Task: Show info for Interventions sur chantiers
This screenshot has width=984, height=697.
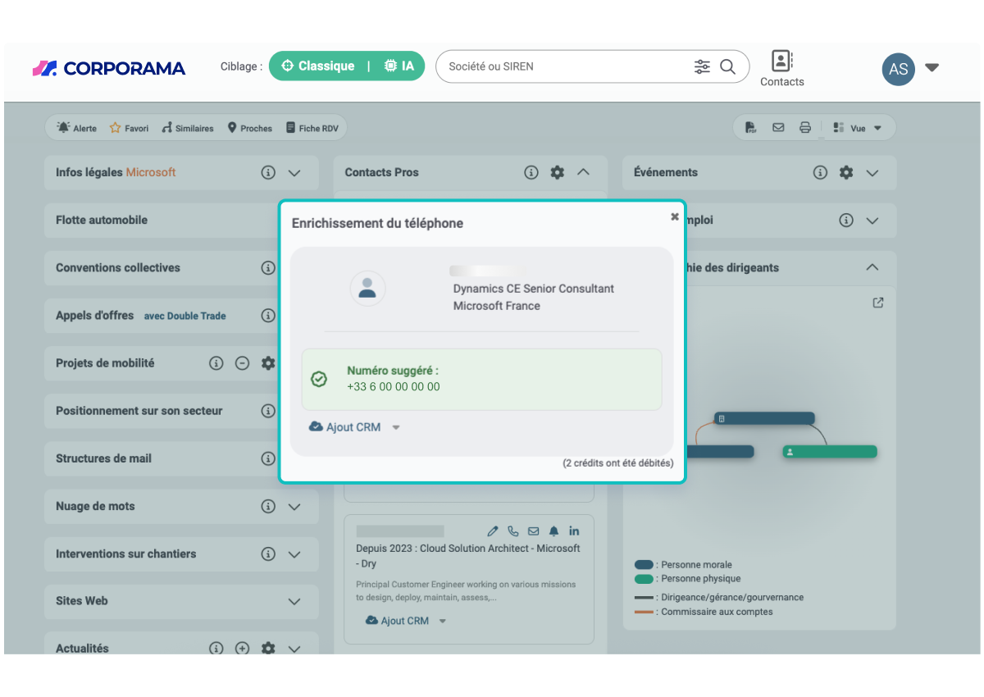Action: pos(268,554)
